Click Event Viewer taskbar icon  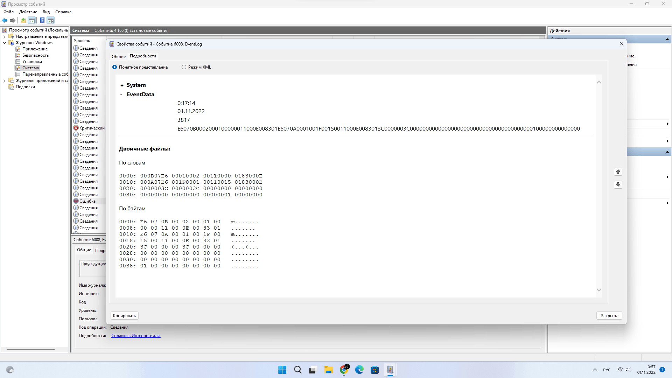[x=390, y=370]
